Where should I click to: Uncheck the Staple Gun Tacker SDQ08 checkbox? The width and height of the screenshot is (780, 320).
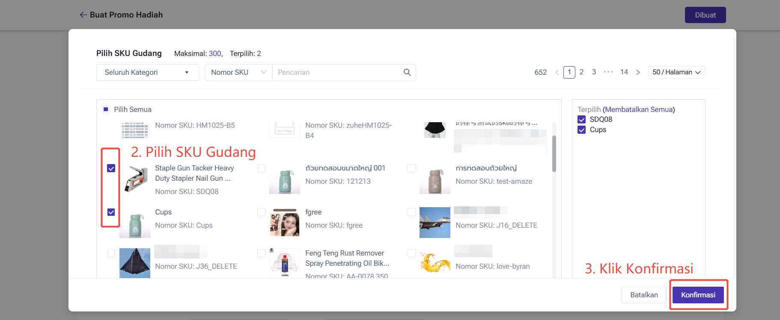(x=111, y=168)
